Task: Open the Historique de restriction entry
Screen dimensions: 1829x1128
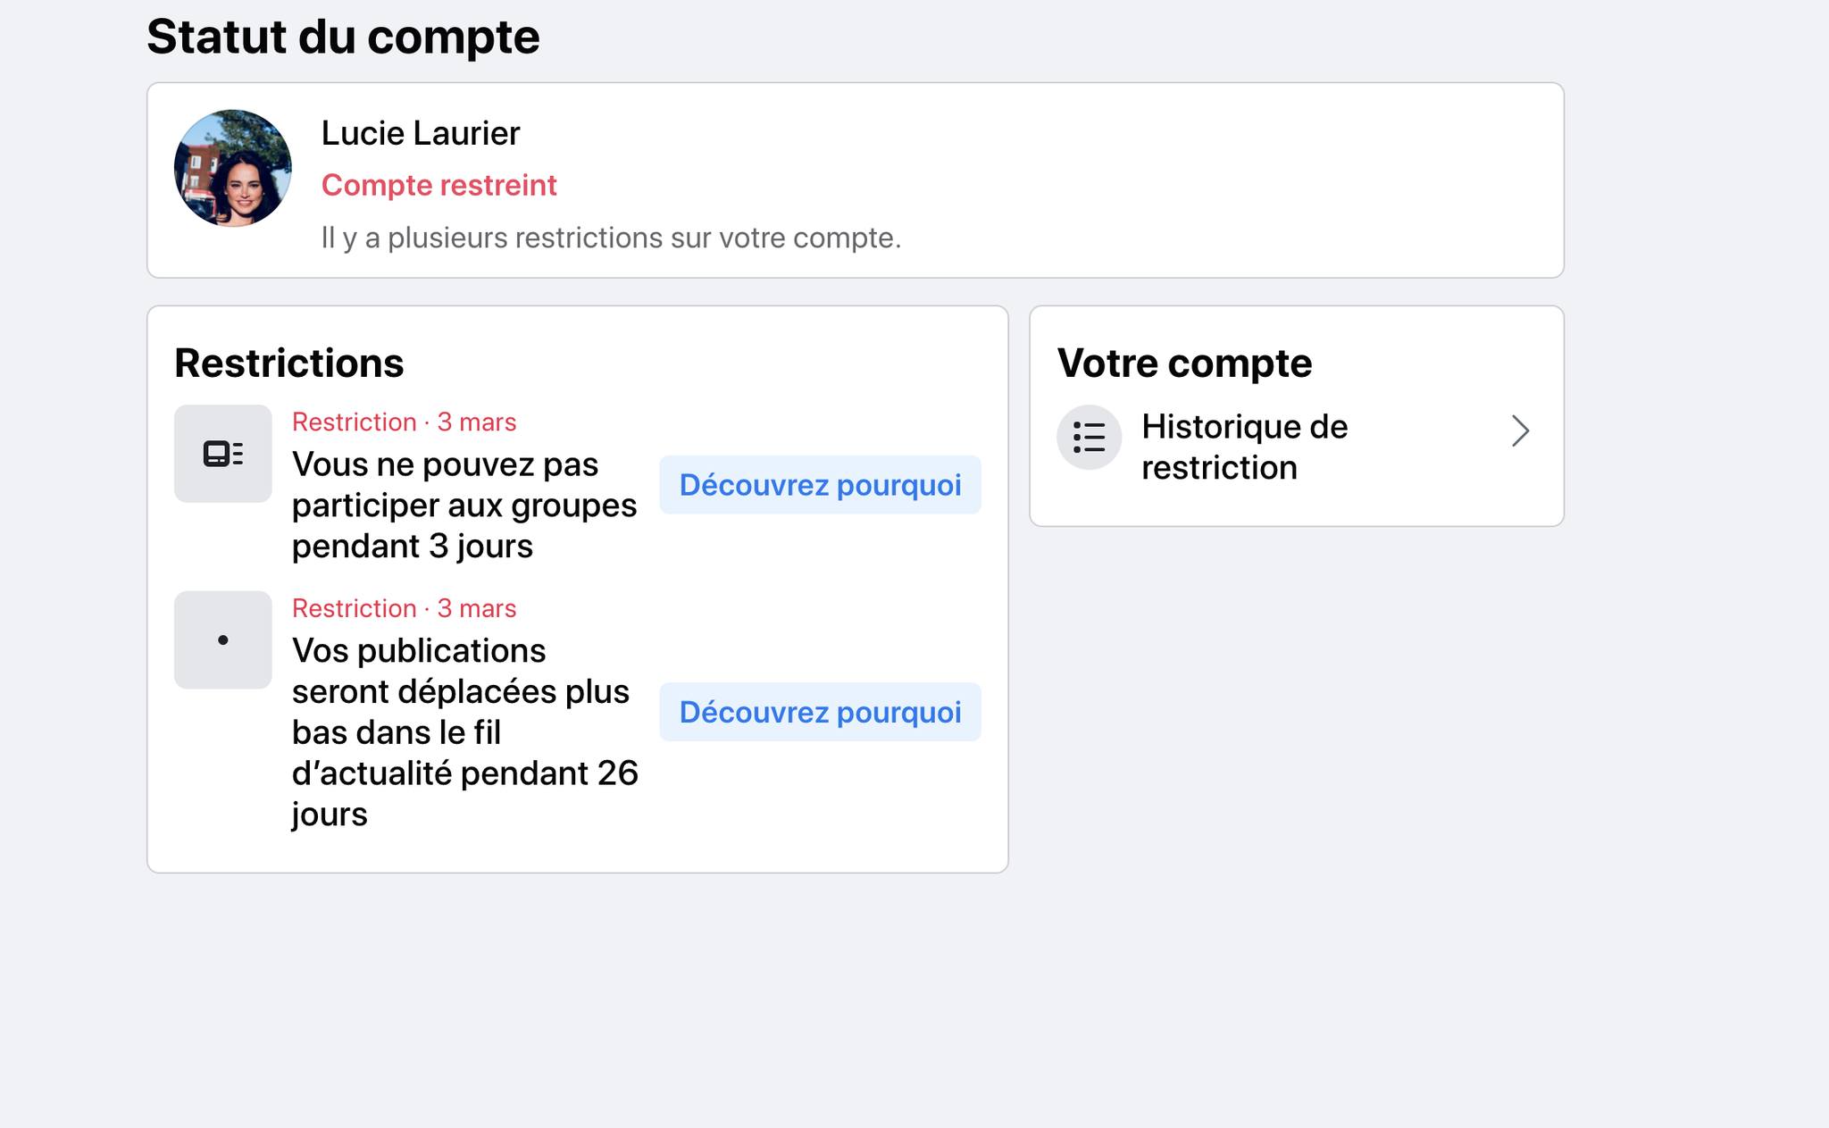Action: click(x=1296, y=447)
